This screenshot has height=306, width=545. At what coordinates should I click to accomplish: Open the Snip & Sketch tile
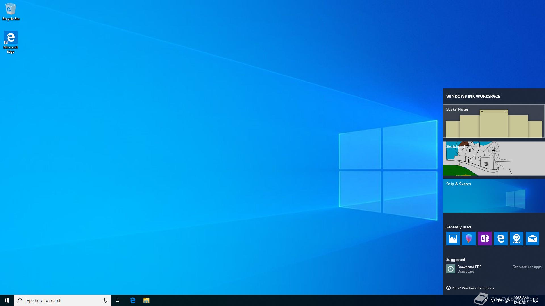tap(494, 196)
